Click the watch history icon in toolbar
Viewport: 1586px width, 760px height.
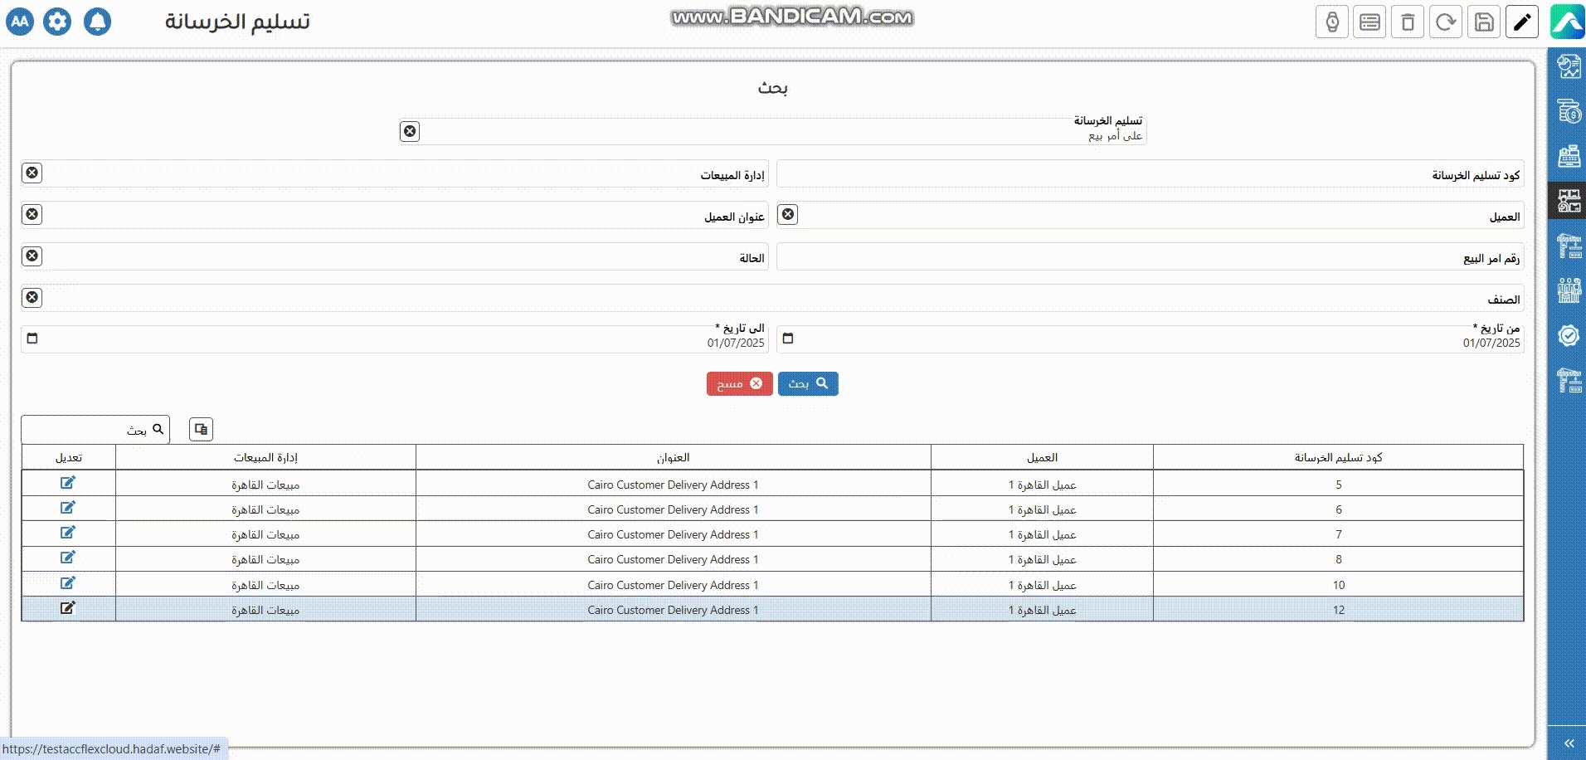click(x=1332, y=22)
